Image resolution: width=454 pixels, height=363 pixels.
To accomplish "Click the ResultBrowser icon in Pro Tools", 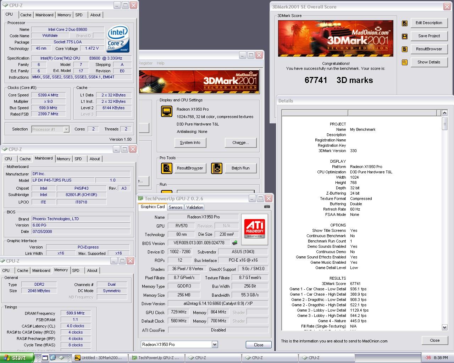I will click(167, 168).
